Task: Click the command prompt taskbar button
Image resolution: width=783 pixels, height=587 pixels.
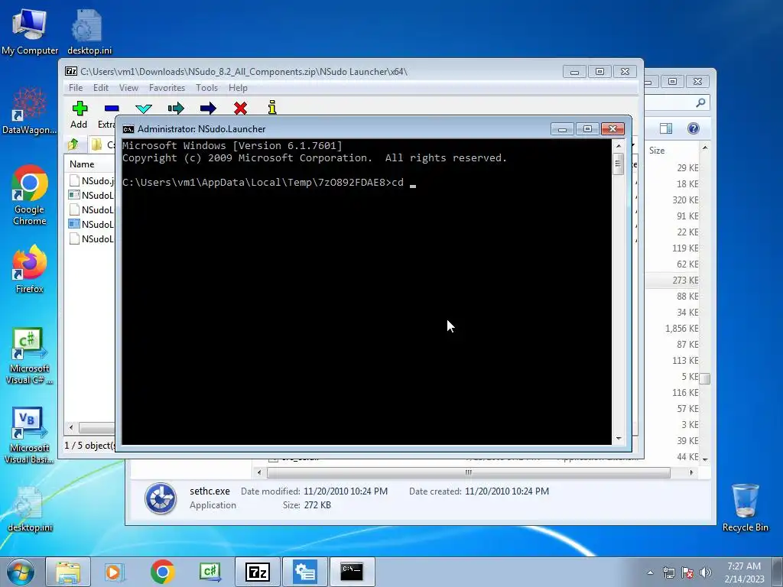Action: pos(352,572)
